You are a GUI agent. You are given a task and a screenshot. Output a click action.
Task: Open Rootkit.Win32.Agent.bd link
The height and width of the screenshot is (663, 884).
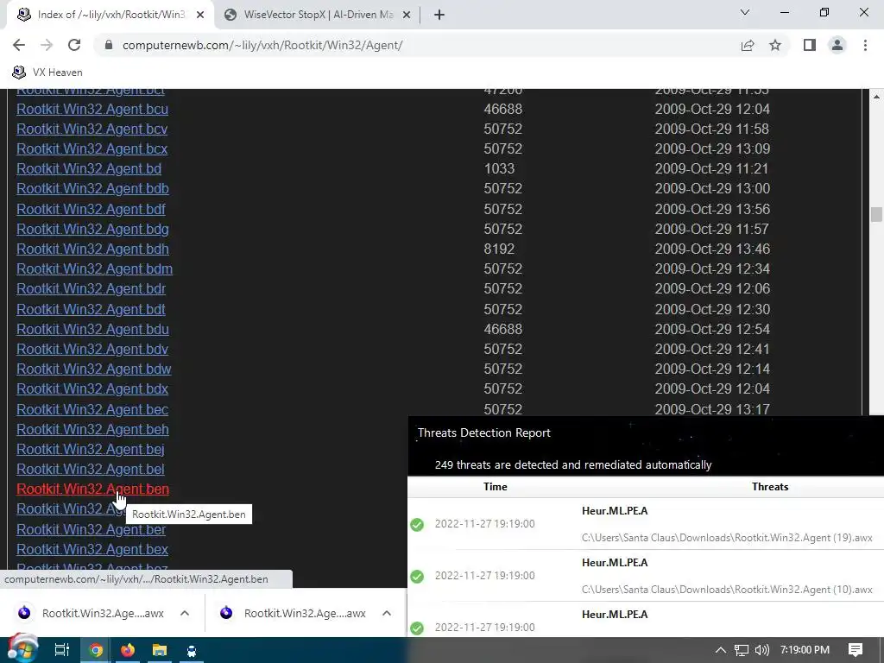[x=89, y=168]
